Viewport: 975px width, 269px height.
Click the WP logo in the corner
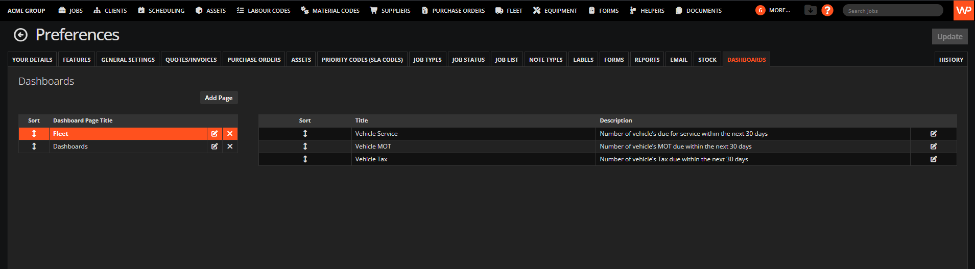[964, 10]
